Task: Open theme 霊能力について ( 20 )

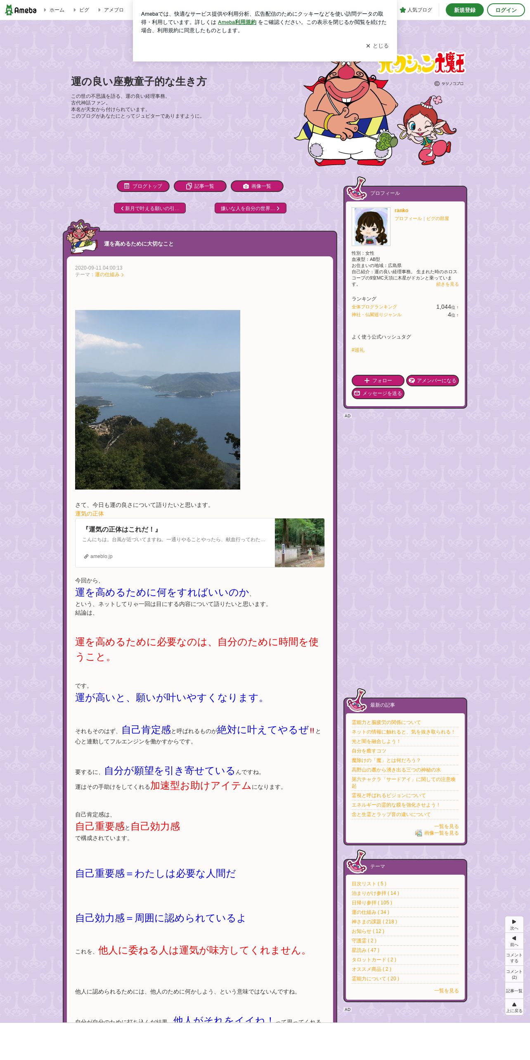Action: pos(375,979)
